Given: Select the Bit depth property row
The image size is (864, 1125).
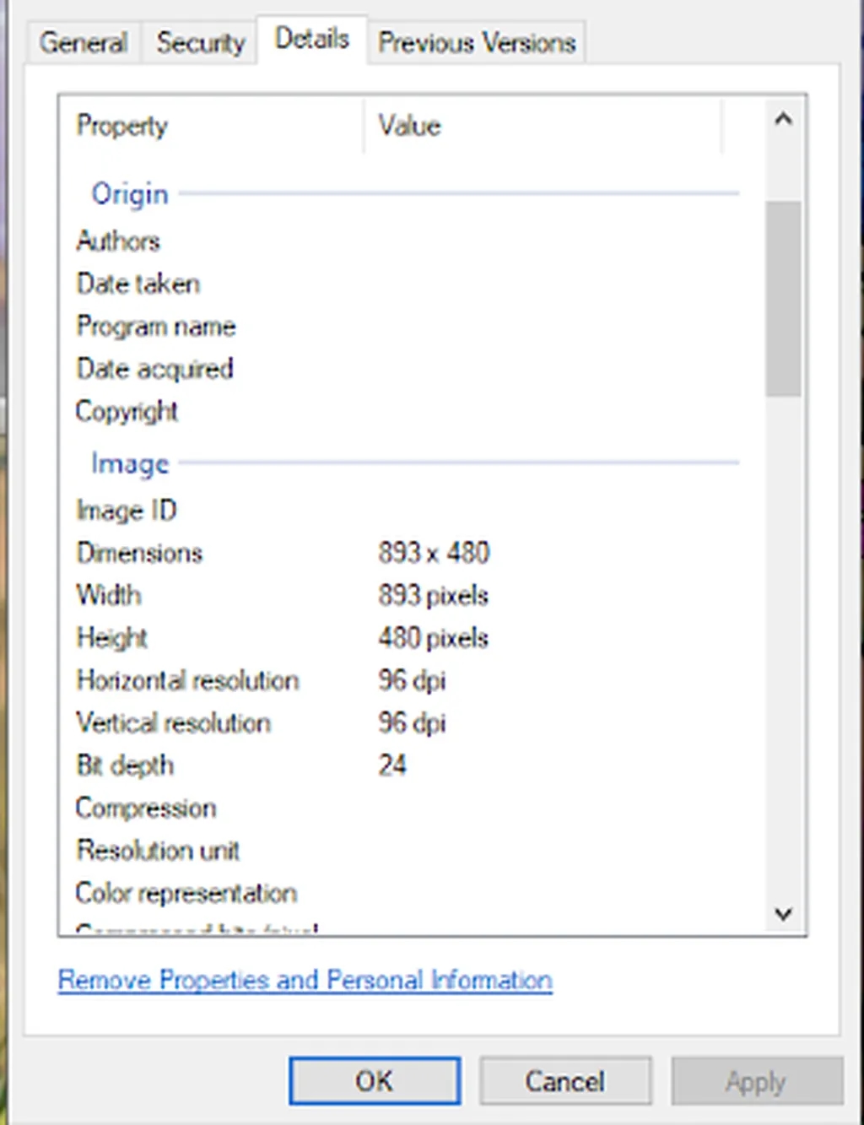Looking at the screenshot, I should click(125, 765).
